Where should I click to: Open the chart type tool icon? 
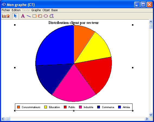(x=6, y=16)
